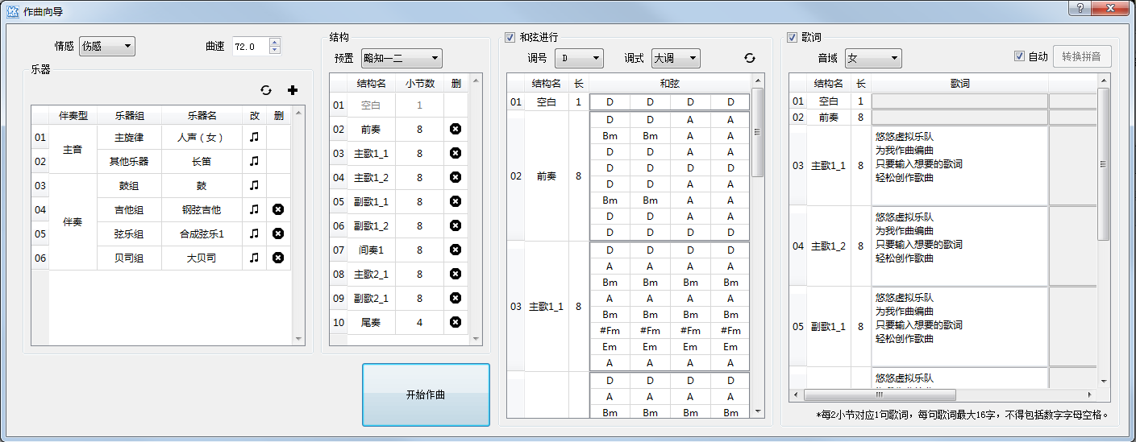
Task: Open the 音域 dropdown showing 女
Action: pyautogui.click(x=873, y=58)
